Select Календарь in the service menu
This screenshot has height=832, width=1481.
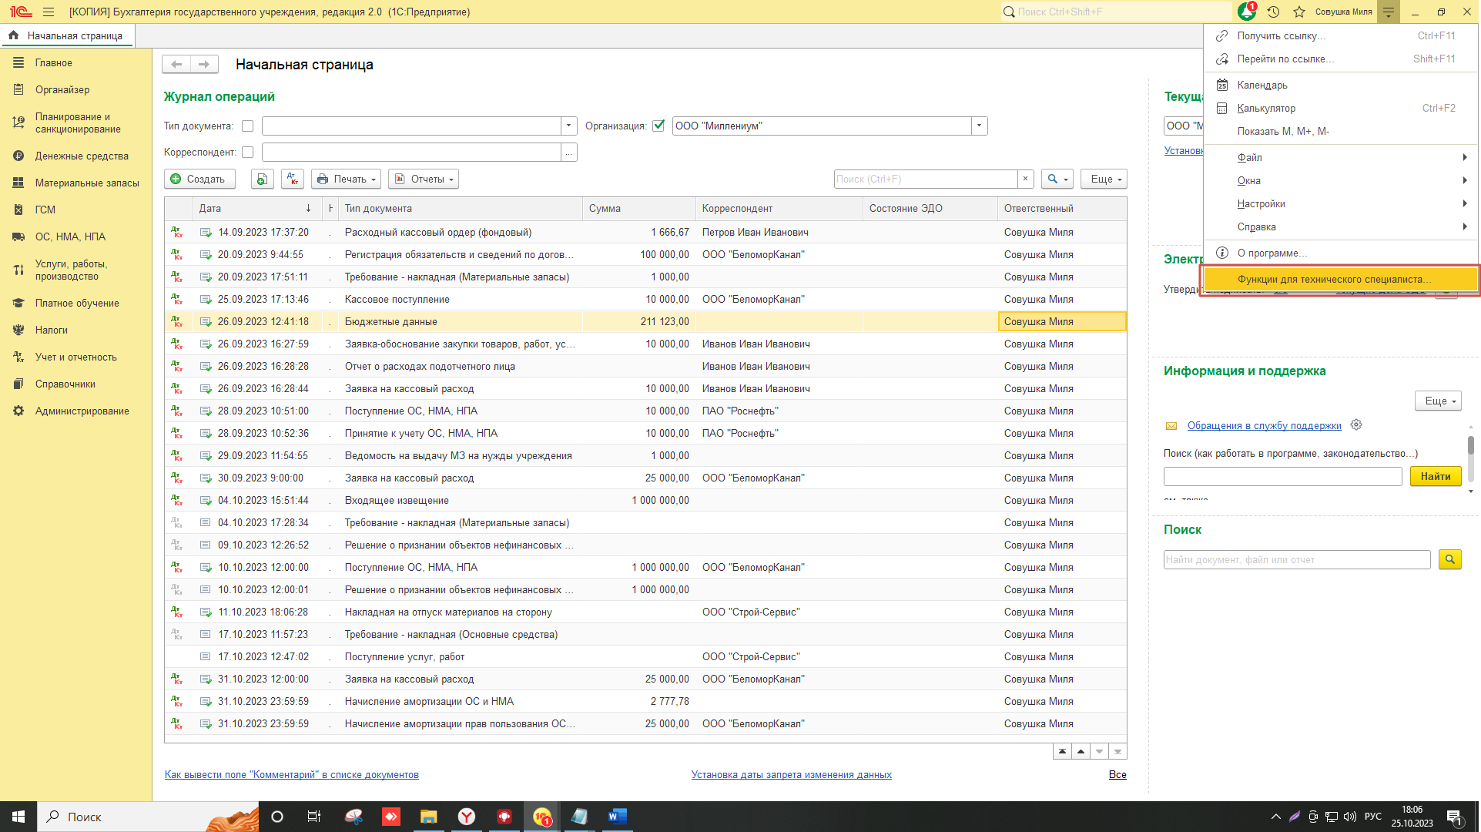click(1340, 85)
